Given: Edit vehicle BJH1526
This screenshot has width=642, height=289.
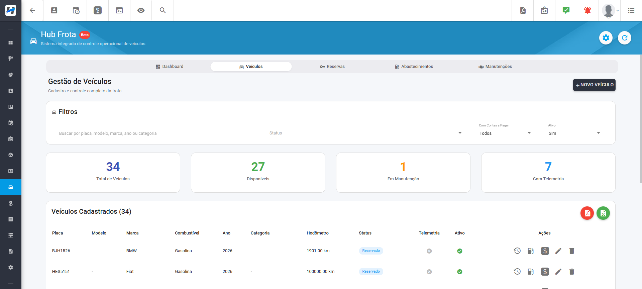Looking at the screenshot, I should pos(558,251).
